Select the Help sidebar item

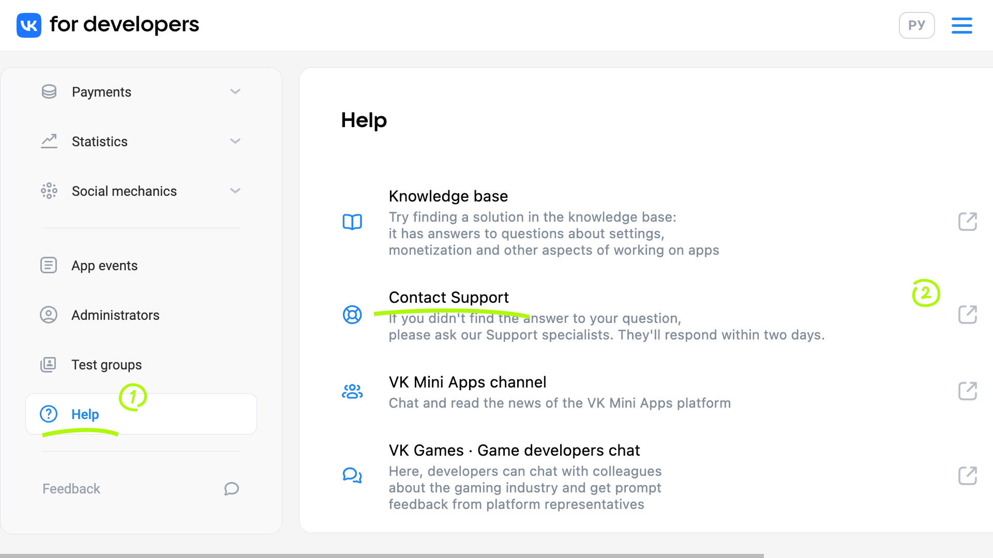click(x=141, y=414)
